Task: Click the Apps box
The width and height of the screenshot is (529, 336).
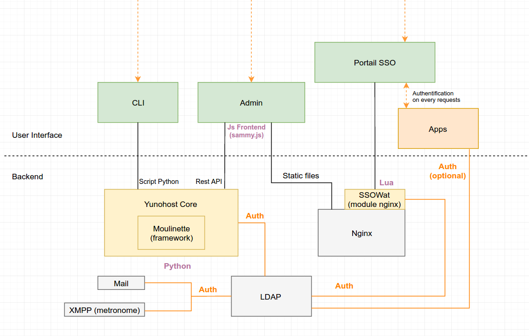Action: 438,128
